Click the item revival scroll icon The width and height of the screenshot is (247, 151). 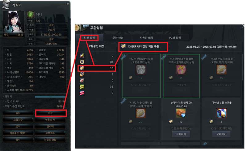[221, 113]
